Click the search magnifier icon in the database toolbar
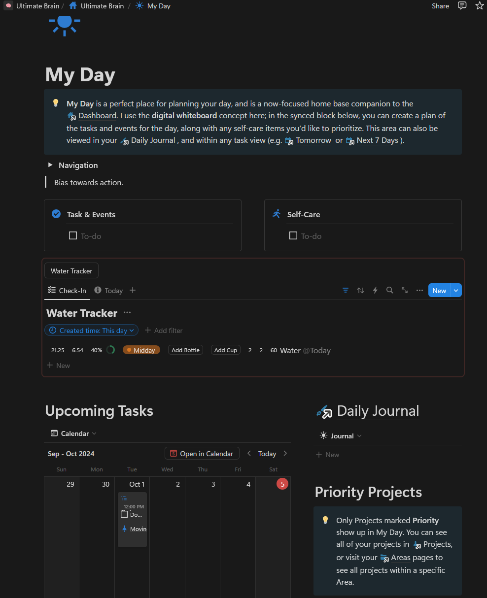The width and height of the screenshot is (487, 598). [389, 291]
